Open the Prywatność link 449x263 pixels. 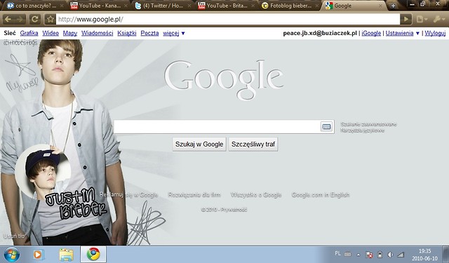coord(234,210)
